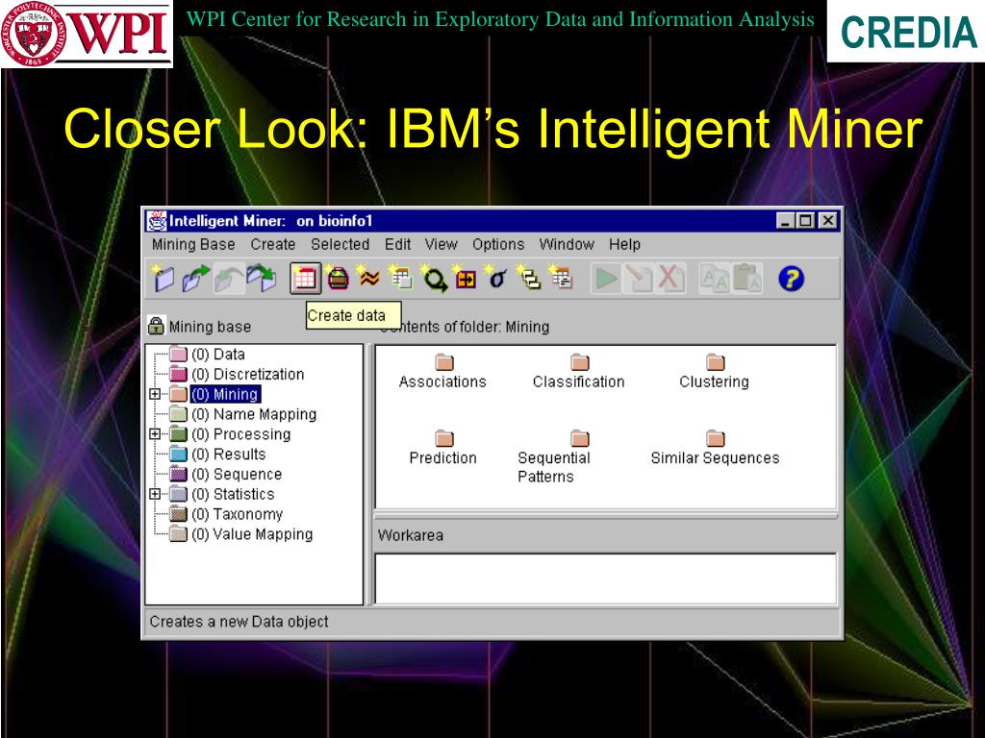Click inside the empty Workarea pane
Image resolution: width=985 pixels, height=738 pixels.
tap(606, 578)
